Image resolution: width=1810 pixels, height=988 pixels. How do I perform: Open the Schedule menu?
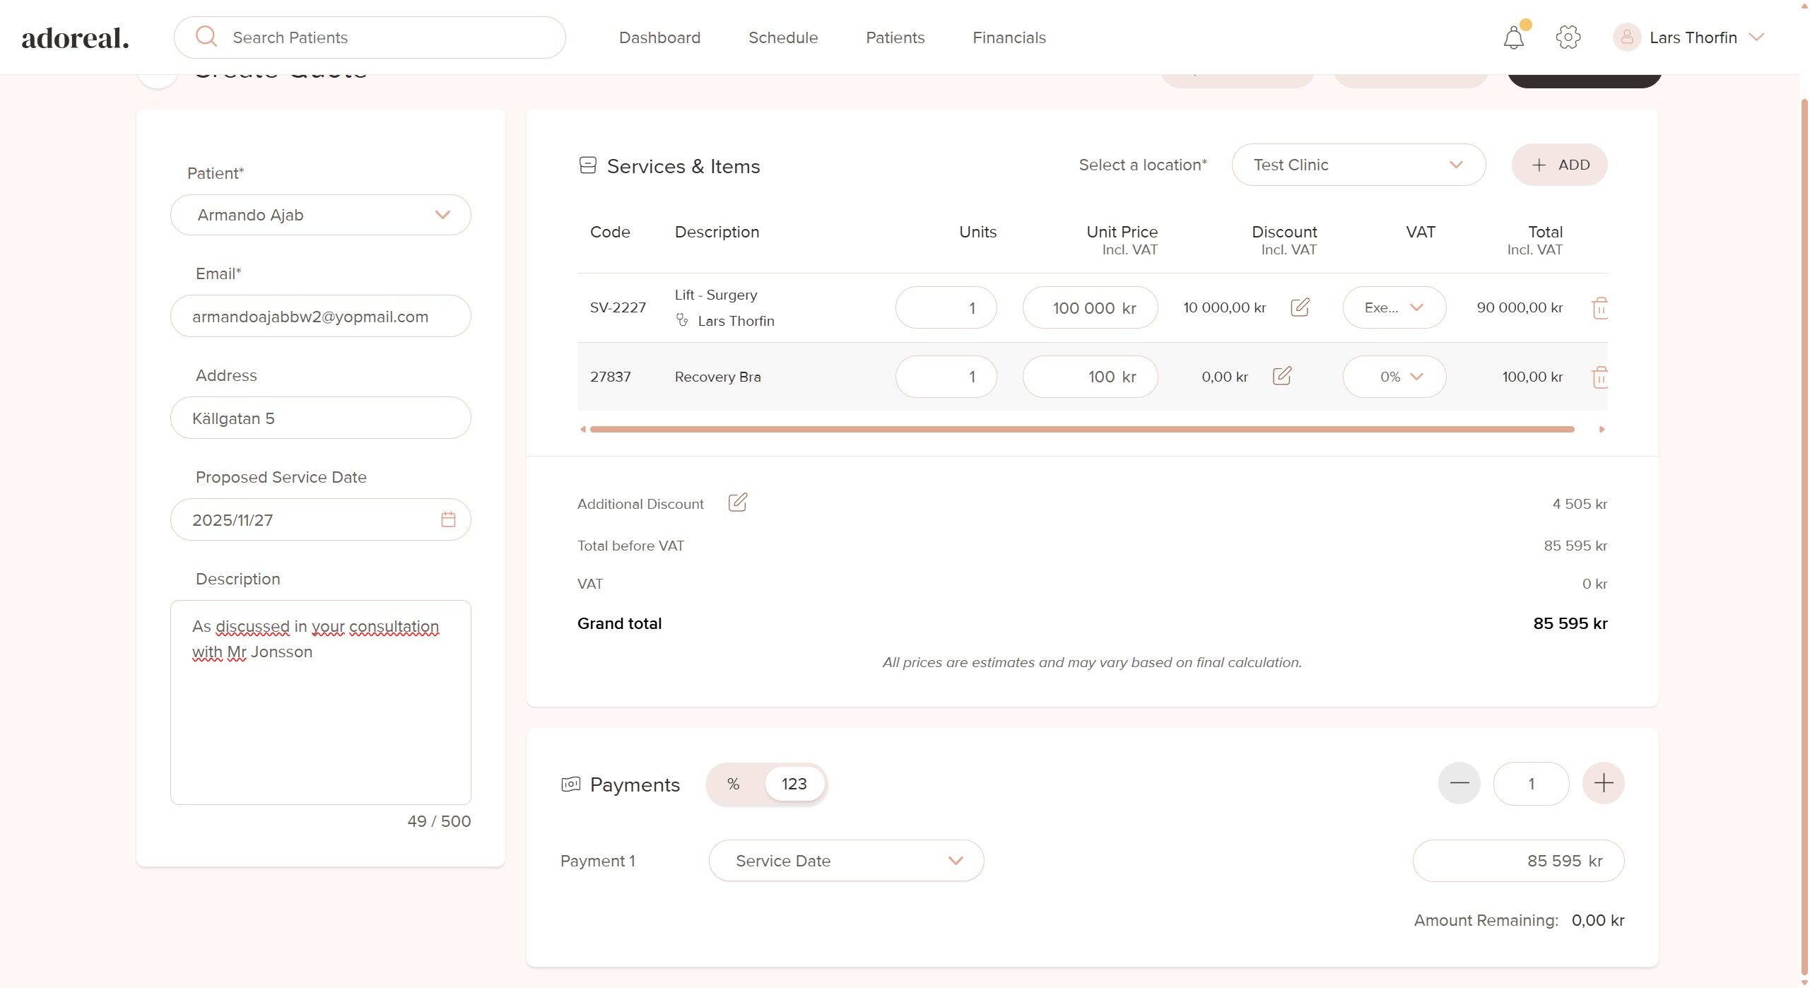point(782,37)
